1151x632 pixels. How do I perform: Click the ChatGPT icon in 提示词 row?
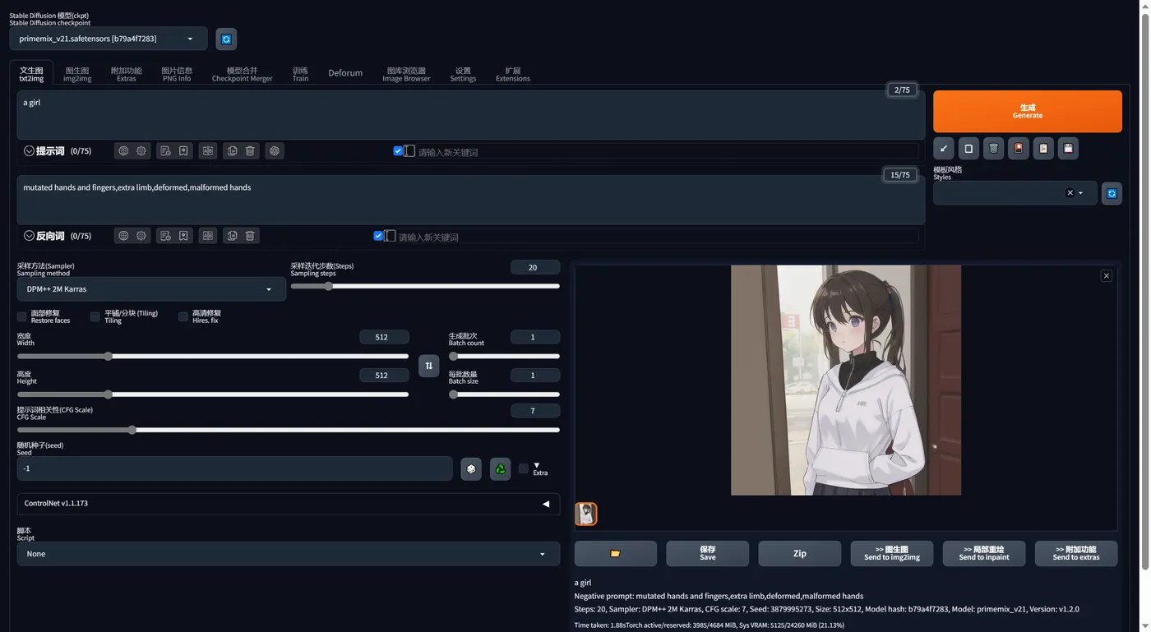275,151
